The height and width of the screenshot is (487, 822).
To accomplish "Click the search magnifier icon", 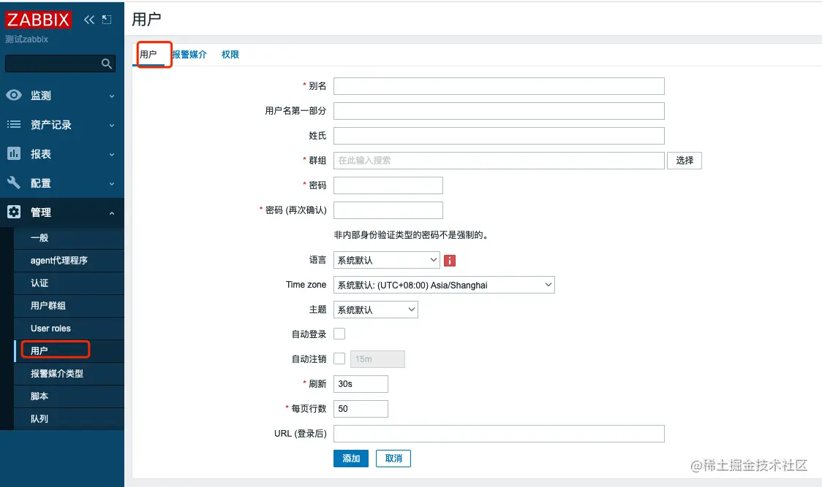I will 107,64.
